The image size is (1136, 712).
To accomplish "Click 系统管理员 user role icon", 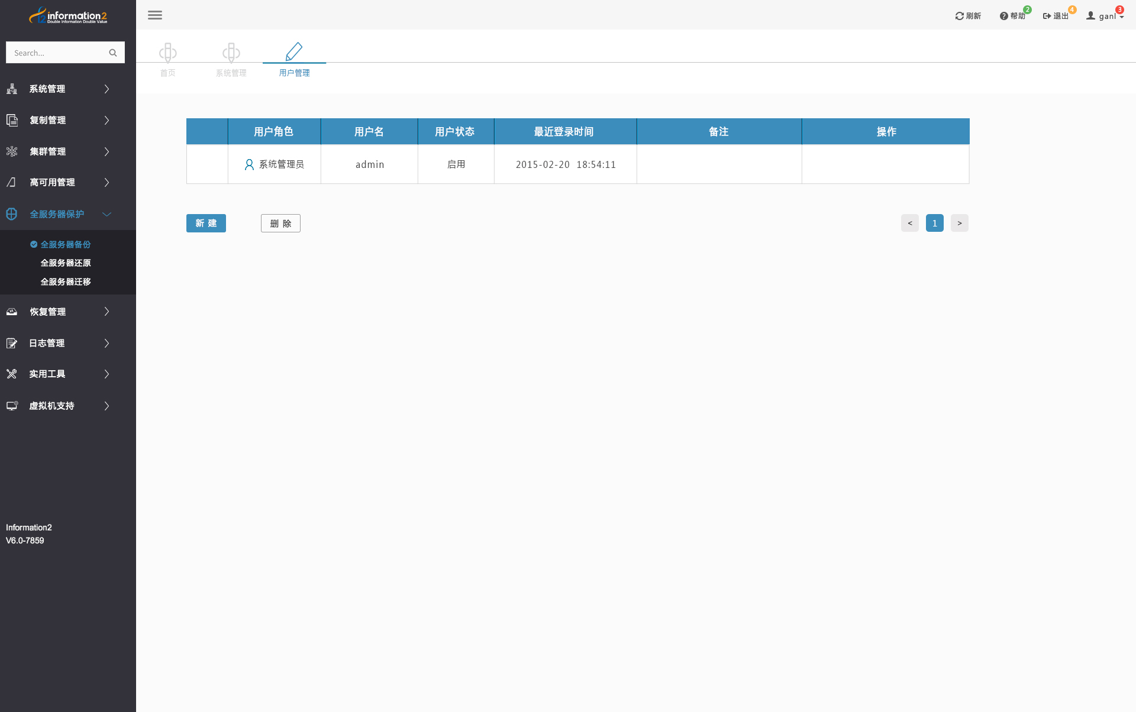I will pos(249,164).
